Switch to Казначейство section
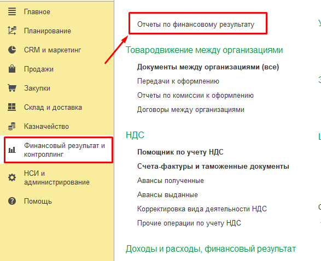Screen dimensions: 321x261 (46, 126)
